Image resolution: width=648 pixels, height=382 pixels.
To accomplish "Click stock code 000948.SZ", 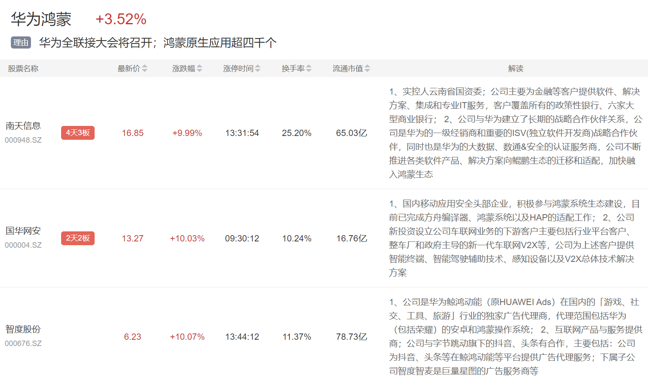I will pyautogui.click(x=23, y=140).
